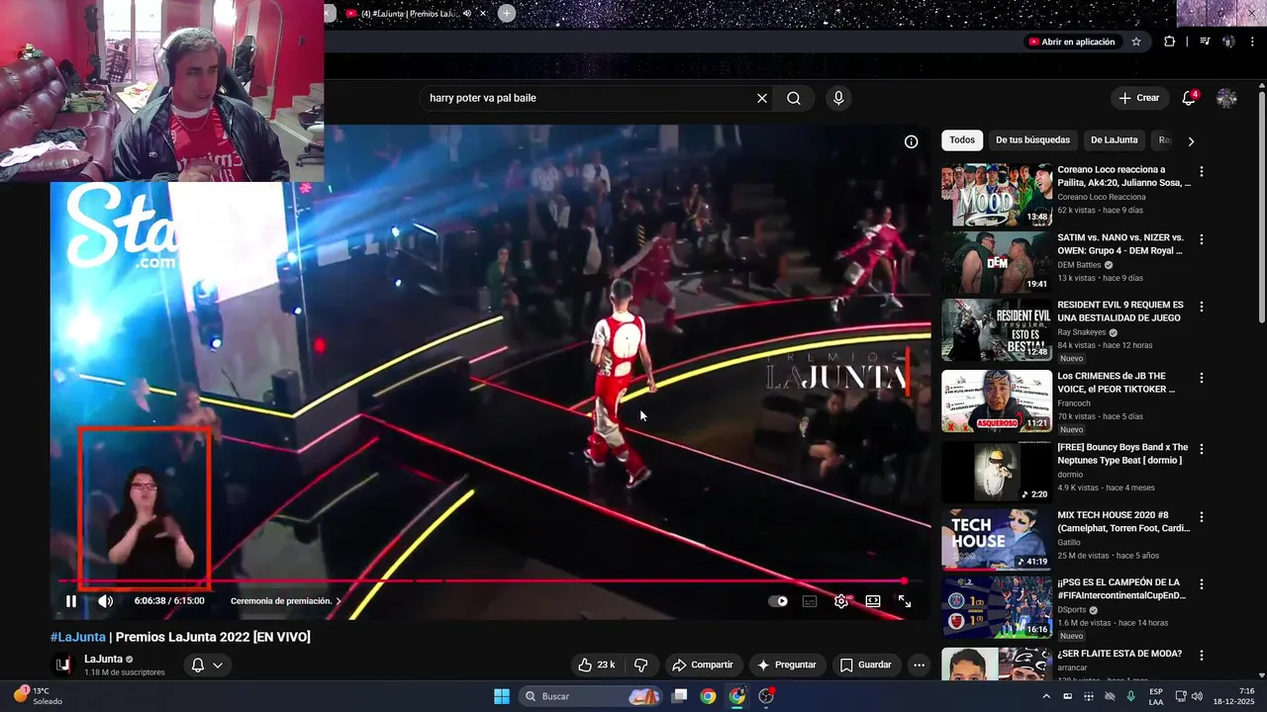The image size is (1267, 712).
Task: Switch to theater mode
Action: [x=873, y=601]
